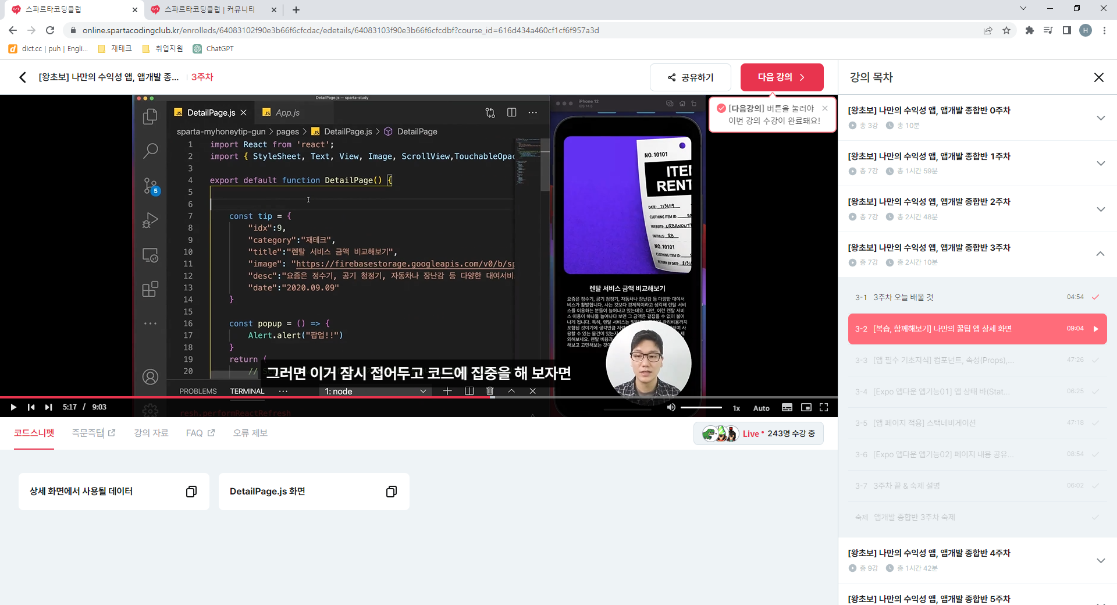Image resolution: width=1117 pixels, height=605 pixels.
Task: Click the 3-4 completion checkmark
Action: pyautogui.click(x=1095, y=392)
